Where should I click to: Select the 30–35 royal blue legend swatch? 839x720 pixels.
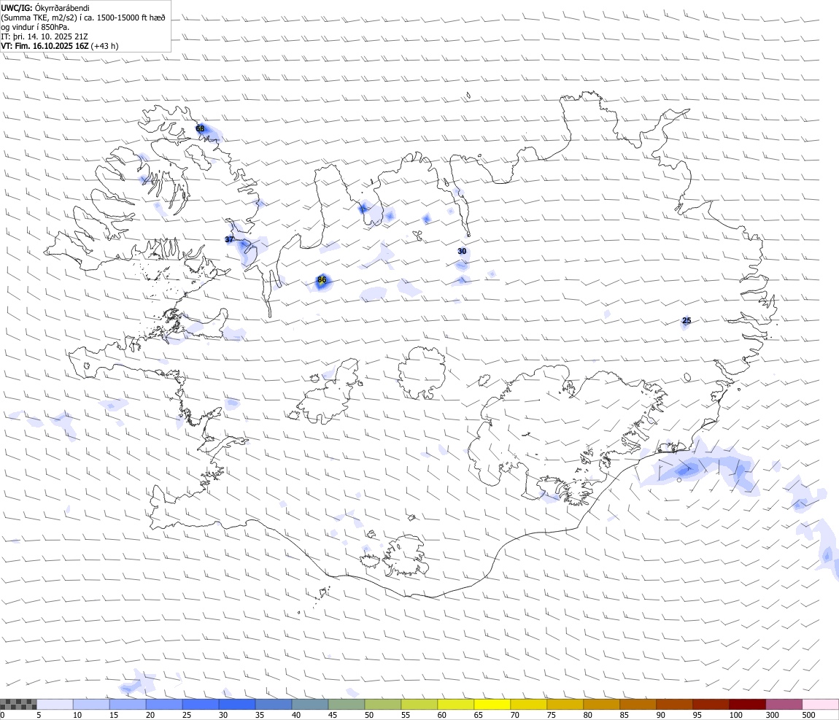[x=237, y=704]
